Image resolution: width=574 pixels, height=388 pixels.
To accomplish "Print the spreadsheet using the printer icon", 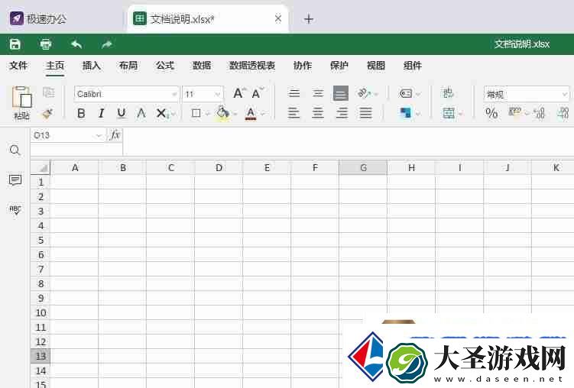I will (46, 44).
